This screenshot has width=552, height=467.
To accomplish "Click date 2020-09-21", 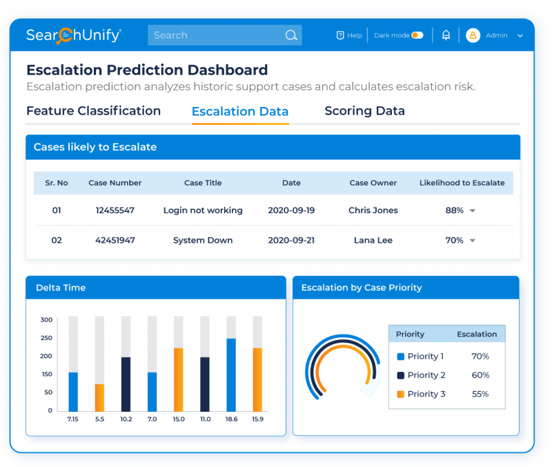I will click(x=291, y=240).
